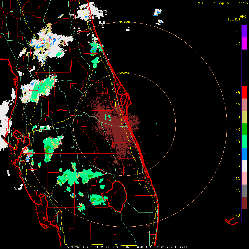Click the 'HYDROMETEOR CLASSIFICATION' title text
Viewport: 249px width, 249px height.
(97, 247)
